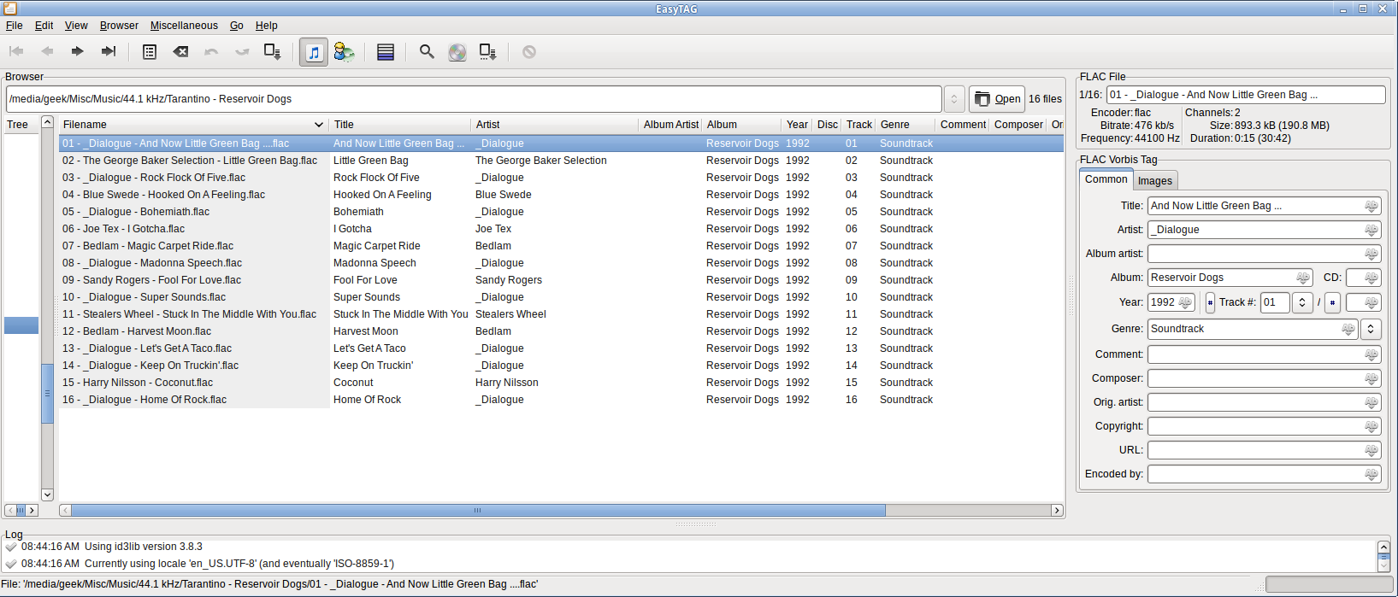Select file '06 - Joe Tex - I Gotcha.flac'
This screenshot has height=597, width=1398.
tap(123, 229)
